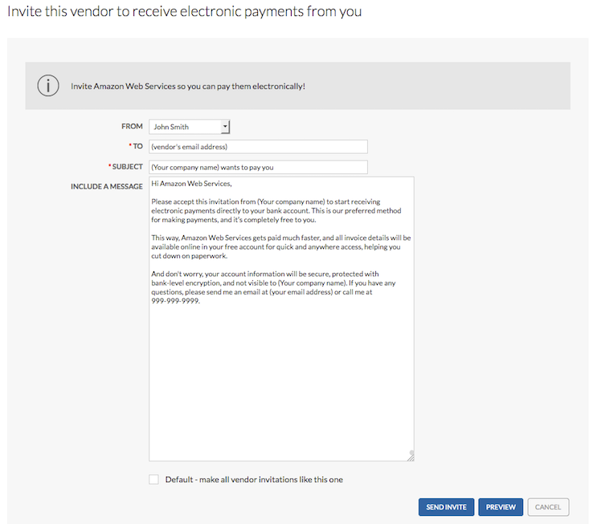Click the message box corner resize handle
Screen dimensions: 597x524
coord(411,457)
